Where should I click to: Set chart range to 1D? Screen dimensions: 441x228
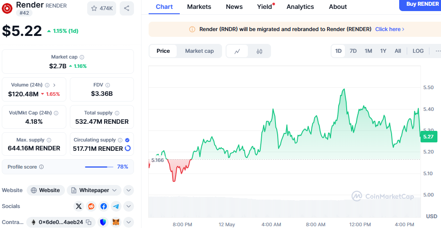(x=338, y=51)
